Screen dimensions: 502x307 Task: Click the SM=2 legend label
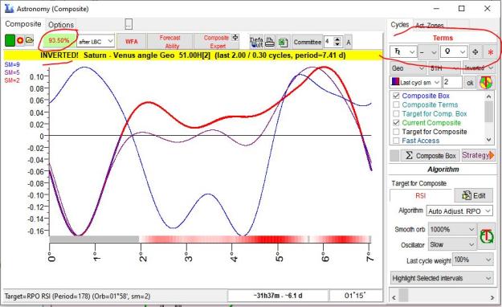[12, 80]
